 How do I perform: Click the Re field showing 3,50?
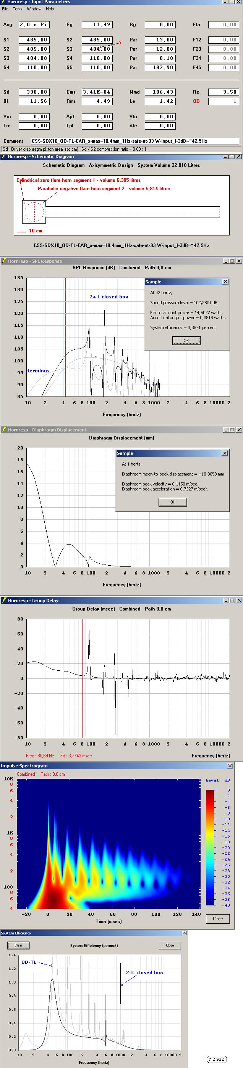223,92
